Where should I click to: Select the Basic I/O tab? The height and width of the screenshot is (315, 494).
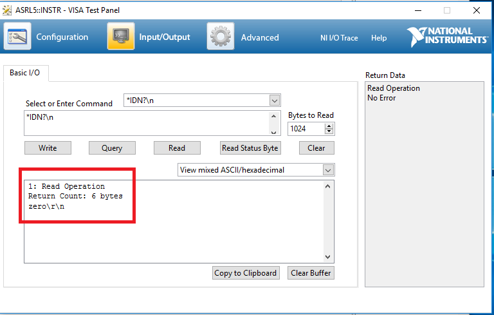point(25,73)
